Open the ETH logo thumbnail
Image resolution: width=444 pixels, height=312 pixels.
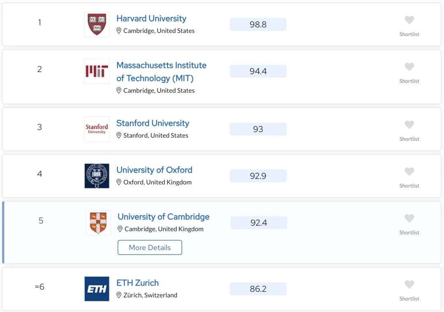[97, 289]
